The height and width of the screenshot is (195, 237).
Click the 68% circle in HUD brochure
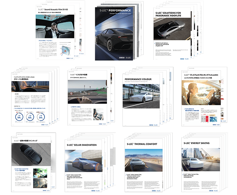point(30,117)
